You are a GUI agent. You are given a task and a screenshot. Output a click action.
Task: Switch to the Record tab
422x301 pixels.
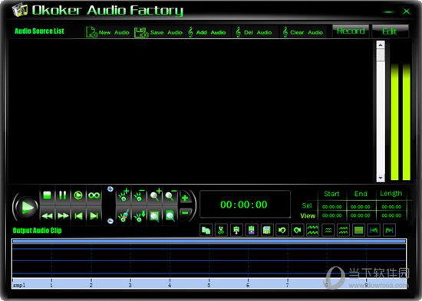(351, 31)
